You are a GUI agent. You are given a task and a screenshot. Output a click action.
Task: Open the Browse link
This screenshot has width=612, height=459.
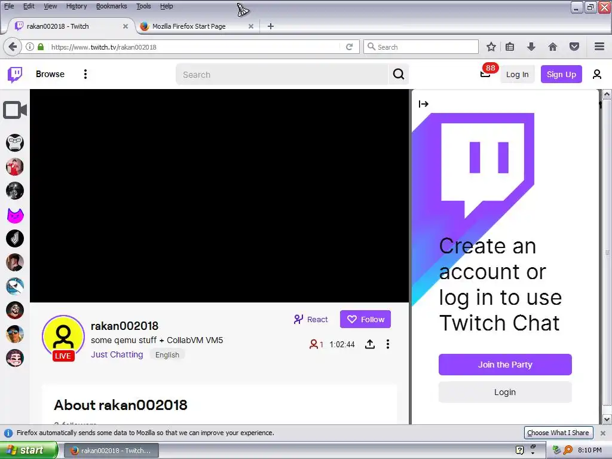pyautogui.click(x=50, y=74)
